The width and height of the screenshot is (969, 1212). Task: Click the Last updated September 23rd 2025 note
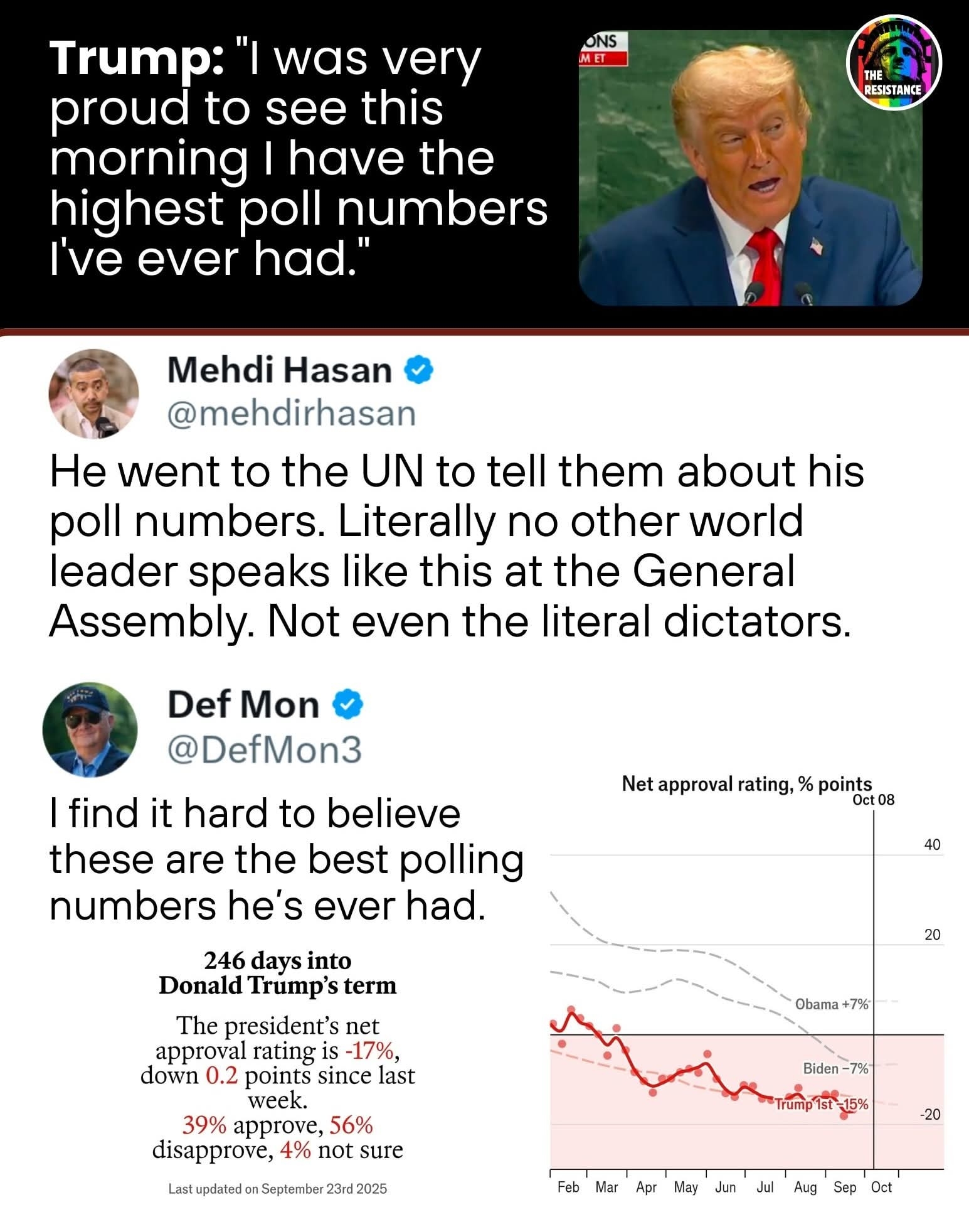click(x=277, y=1189)
